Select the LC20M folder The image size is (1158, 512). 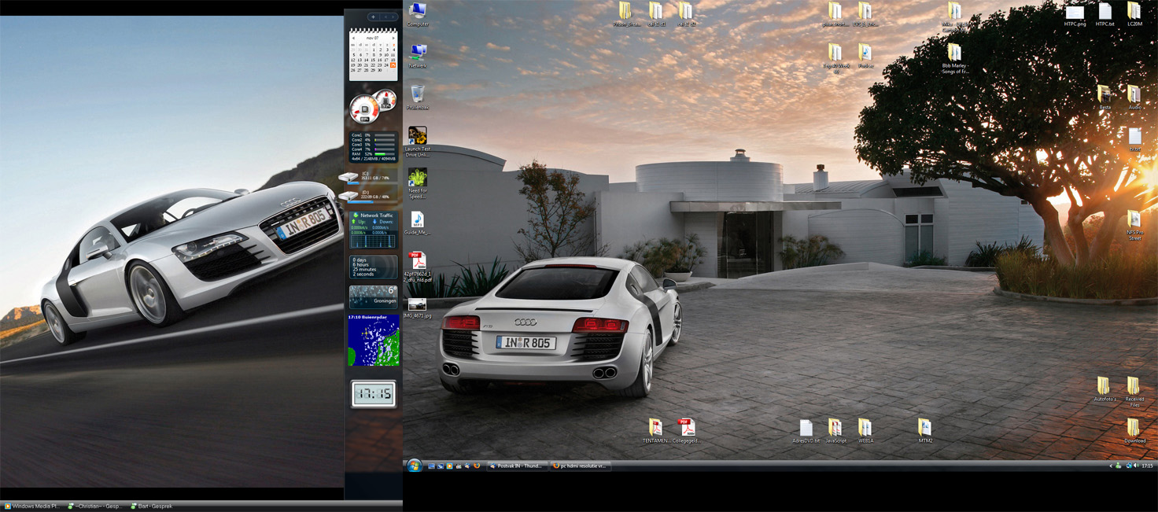(1134, 14)
